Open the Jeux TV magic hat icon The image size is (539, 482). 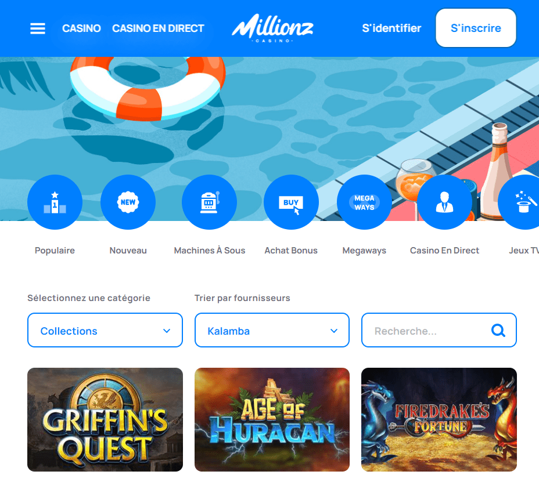519,202
